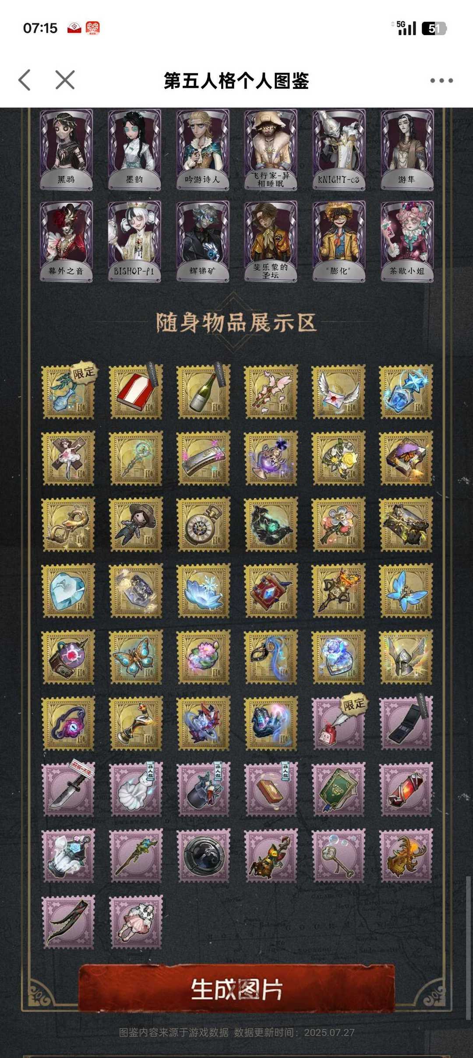Select the winged envelope accessory stamp
This screenshot has height=1058, width=473.
click(338, 392)
